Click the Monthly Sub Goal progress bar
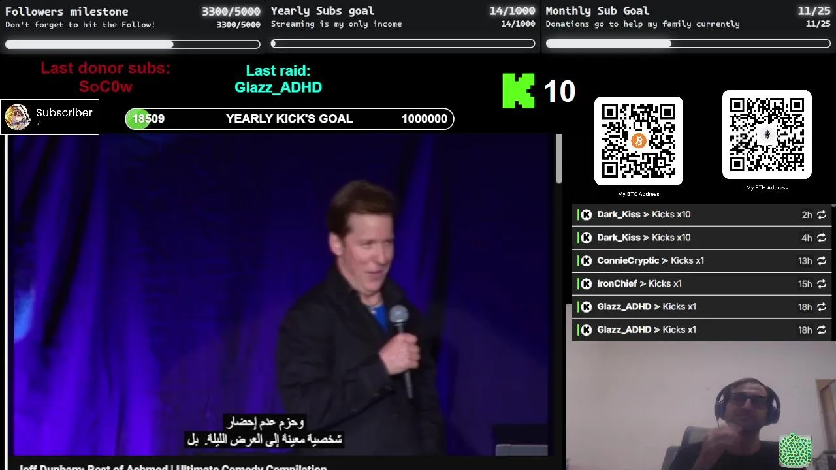 pyautogui.click(x=688, y=44)
